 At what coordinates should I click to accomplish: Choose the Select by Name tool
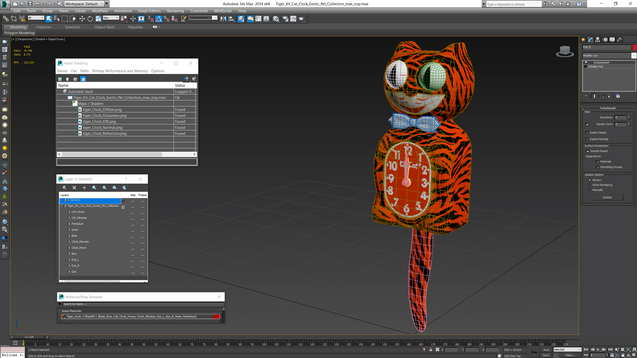tap(56, 19)
